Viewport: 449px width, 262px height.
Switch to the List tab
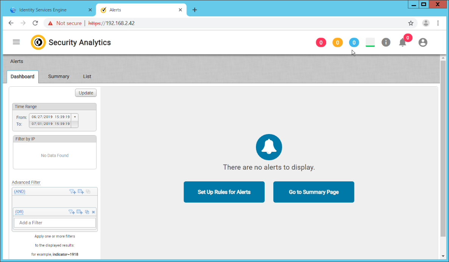[87, 76]
